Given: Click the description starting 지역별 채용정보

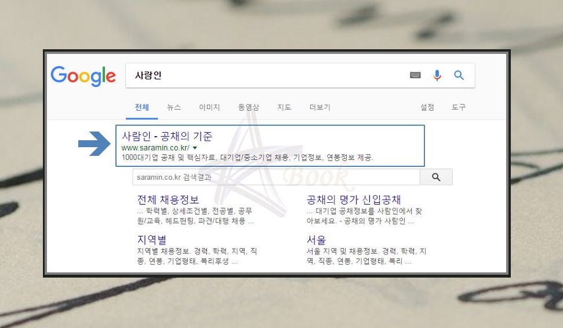Looking at the screenshot, I should tap(197, 256).
